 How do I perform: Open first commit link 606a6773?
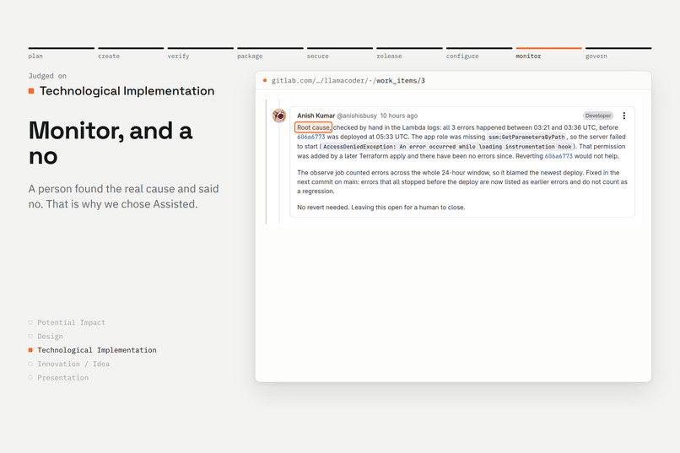coord(311,137)
